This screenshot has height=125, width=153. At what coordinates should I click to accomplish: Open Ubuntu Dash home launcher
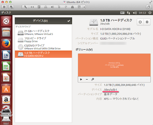pyautogui.click(x=6, y=21)
